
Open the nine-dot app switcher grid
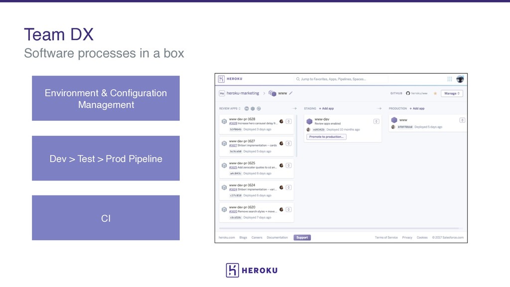coord(450,79)
